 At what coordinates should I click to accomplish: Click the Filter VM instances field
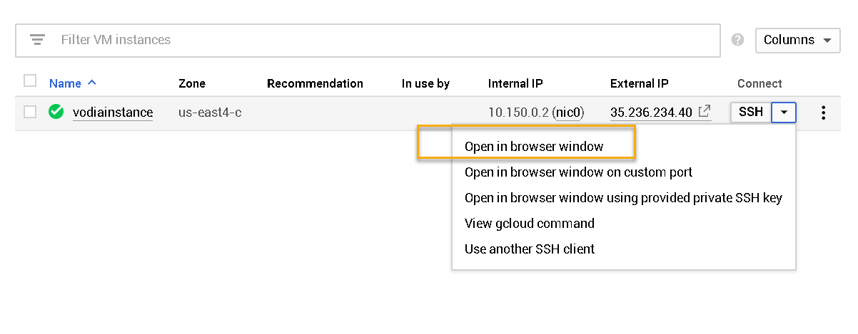coord(368,40)
